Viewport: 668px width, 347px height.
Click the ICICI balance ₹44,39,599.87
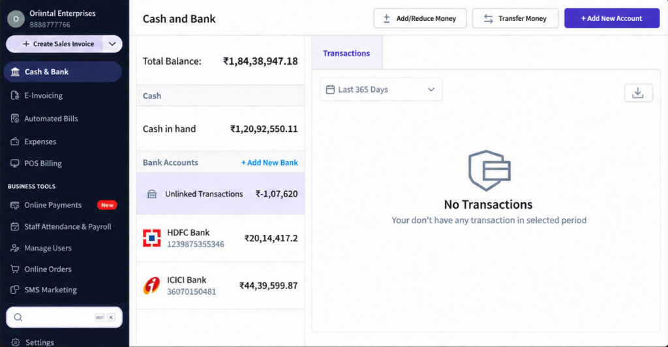268,286
